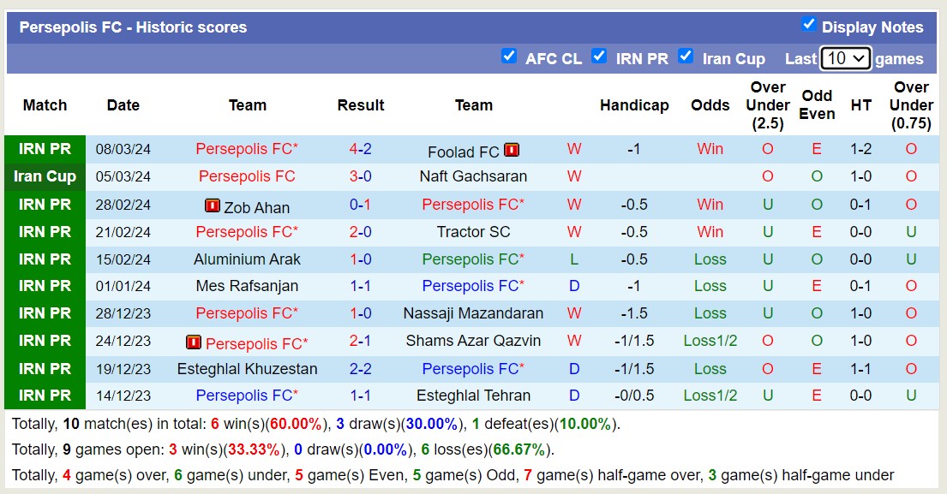This screenshot has height=494, width=947.
Task: Click the Win odds text for the Zob Ahan match
Action: [x=710, y=205]
